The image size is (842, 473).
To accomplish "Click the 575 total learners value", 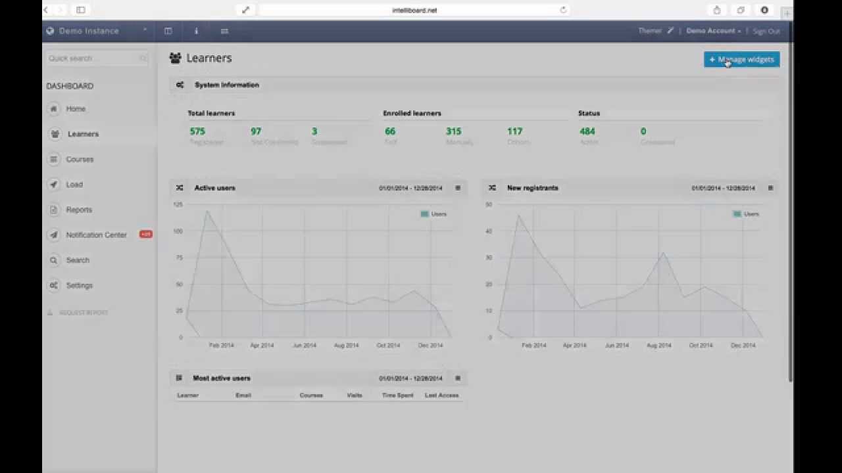I will click(197, 131).
